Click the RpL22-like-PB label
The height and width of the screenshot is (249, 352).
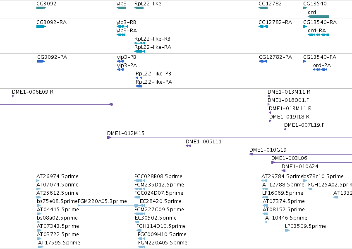(153, 74)
